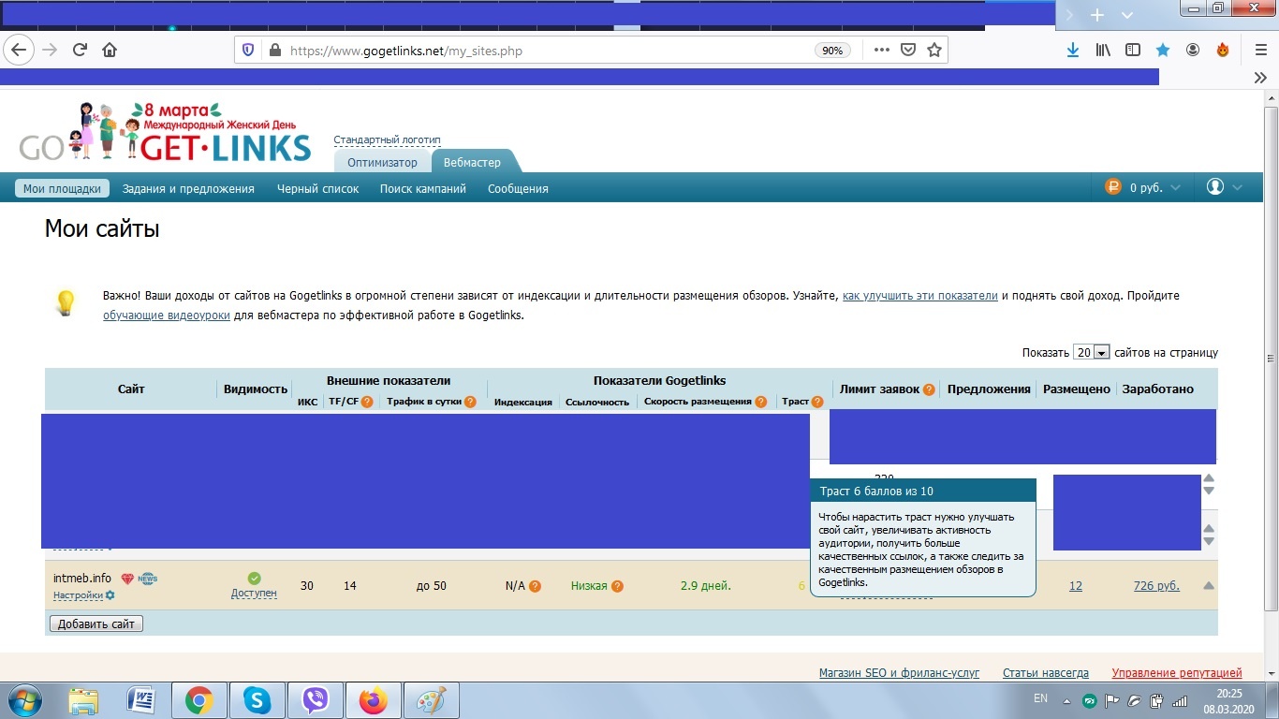This screenshot has width=1279, height=719.
Task: Click help icon beside N/A indexation
Action: pyautogui.click(x=535, y=587)
